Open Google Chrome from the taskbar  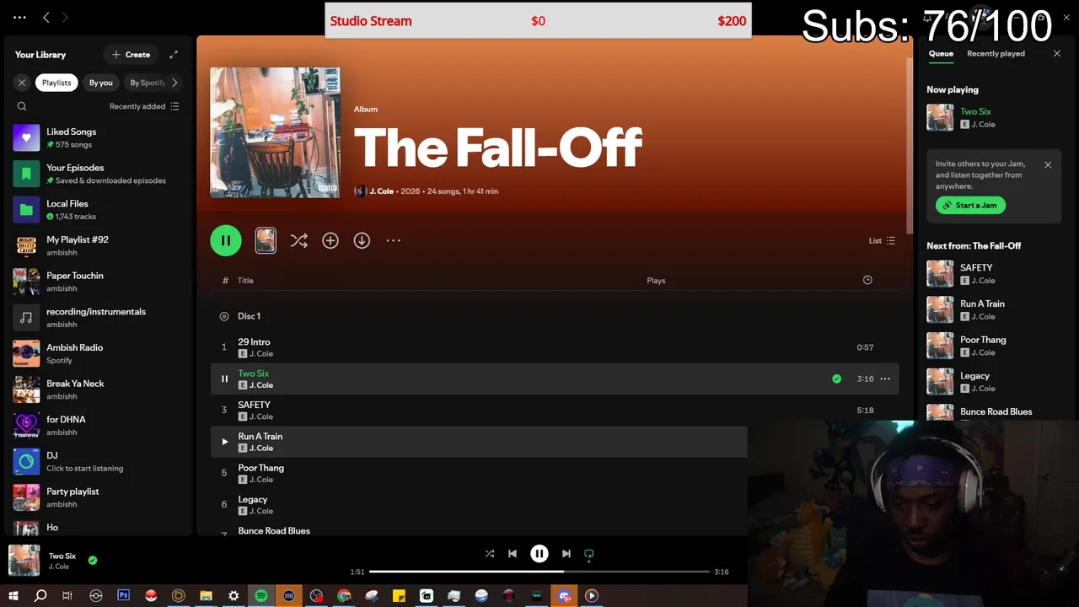pos(344,596)
